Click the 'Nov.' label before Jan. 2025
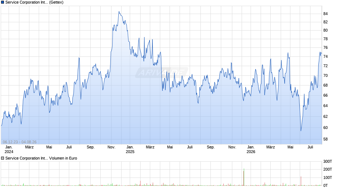 point(111,147)
